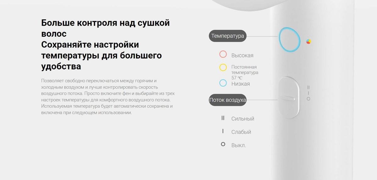Click the paragraph starting with Позволяет свободно переключаться
The image size is (377, 180).
click(108, 97)
